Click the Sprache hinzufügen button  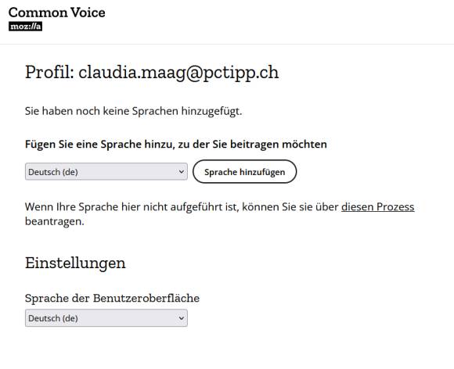pos(245,172)
